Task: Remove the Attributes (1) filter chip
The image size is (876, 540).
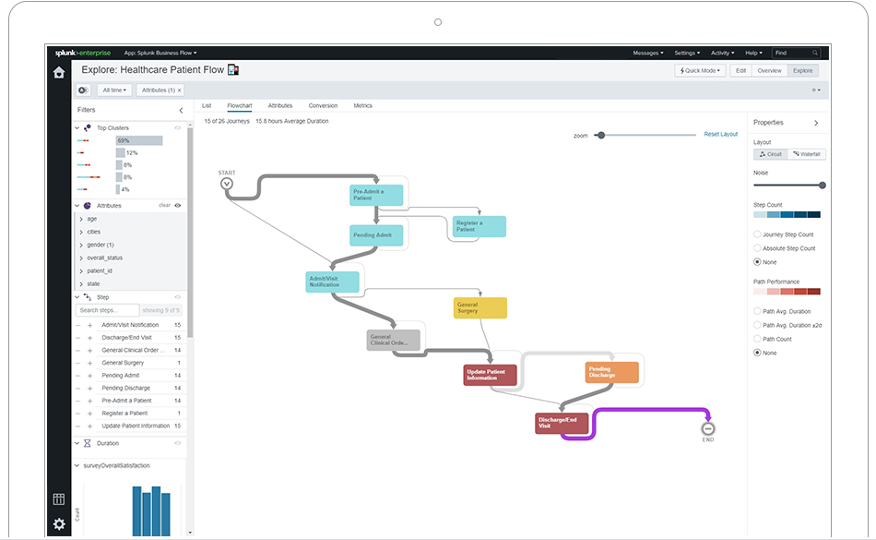Action: tap(179, 90)
